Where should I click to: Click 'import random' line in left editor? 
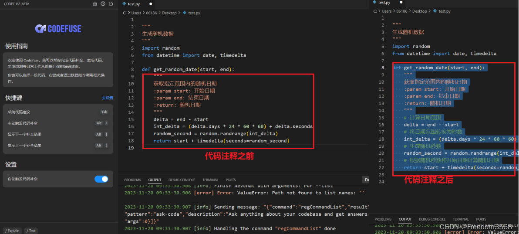click(161, 48)
